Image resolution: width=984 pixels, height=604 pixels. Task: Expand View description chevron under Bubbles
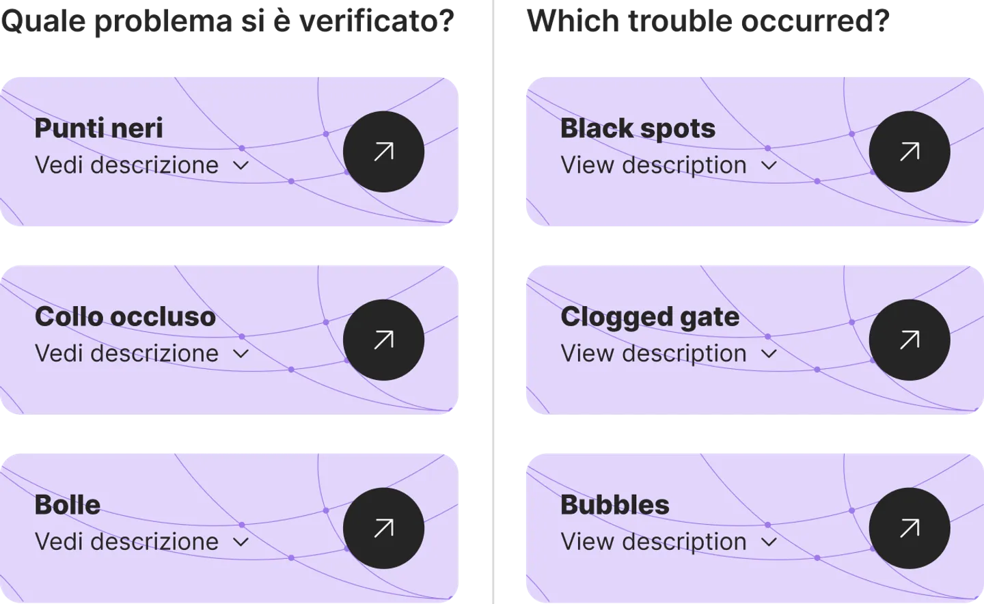pos(769,543)
